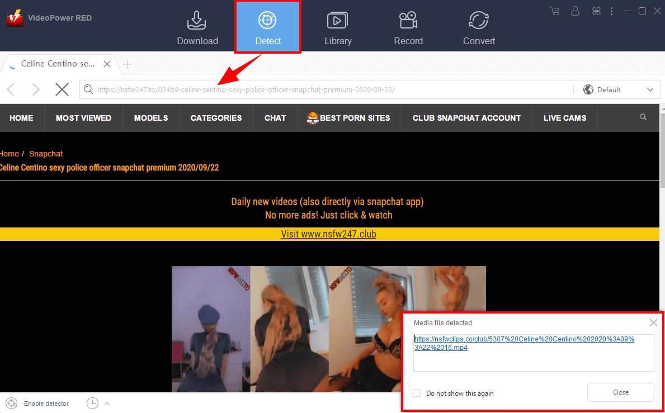Open the three-dot more options menu
Viewport: 665px width, 413px height.
coord(611,11)
